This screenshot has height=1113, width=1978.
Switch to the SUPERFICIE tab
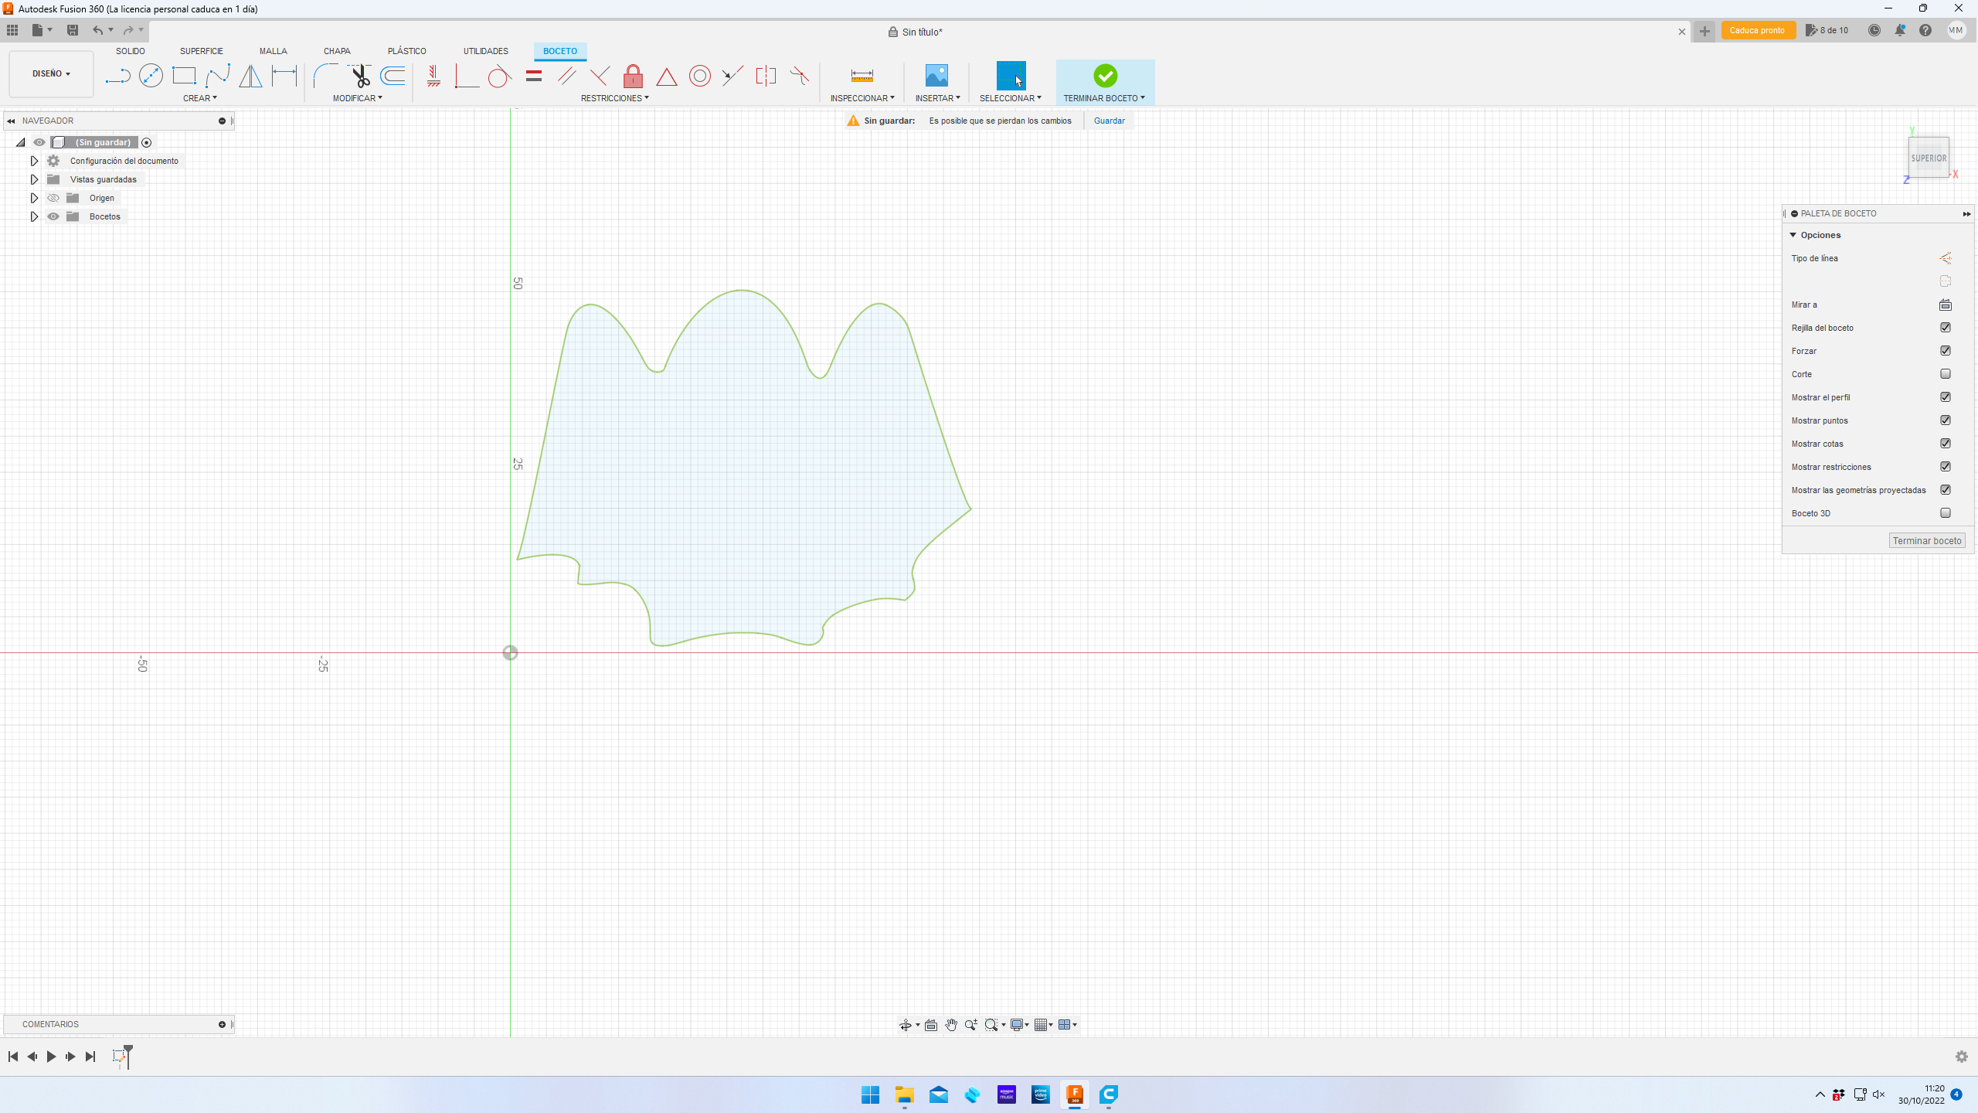click(x=201, y=51)
